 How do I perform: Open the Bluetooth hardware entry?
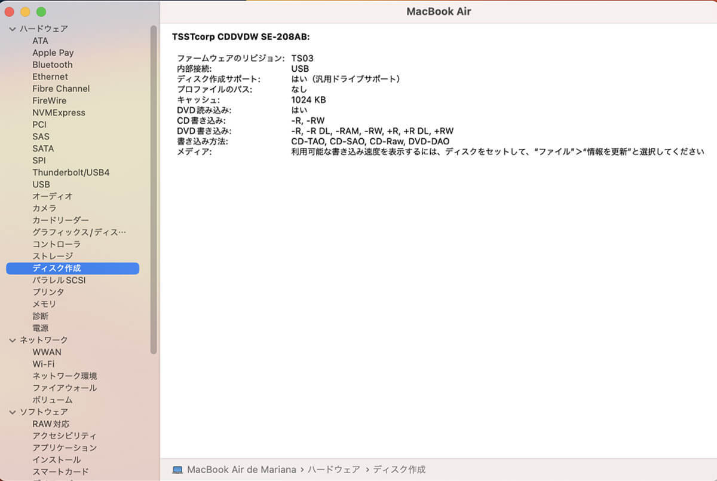(53, 65)
